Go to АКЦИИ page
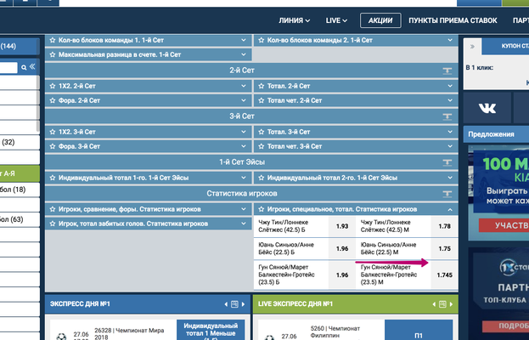 tap(380, 20)
